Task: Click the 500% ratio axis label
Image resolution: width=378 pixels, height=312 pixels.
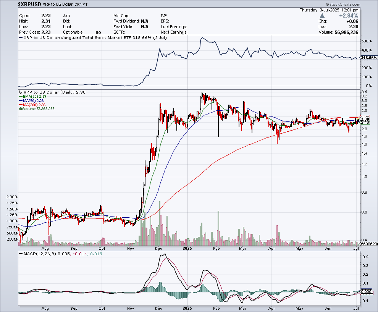Action: pos(367,41)
